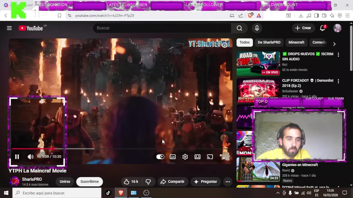Viewport: 353px width, 198px height.
Task: Open the YouTube hamburger guide menu
Action: click(x=9, y=28)
